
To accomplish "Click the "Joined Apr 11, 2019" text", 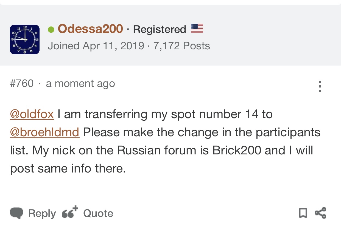I will coord(96,46).
